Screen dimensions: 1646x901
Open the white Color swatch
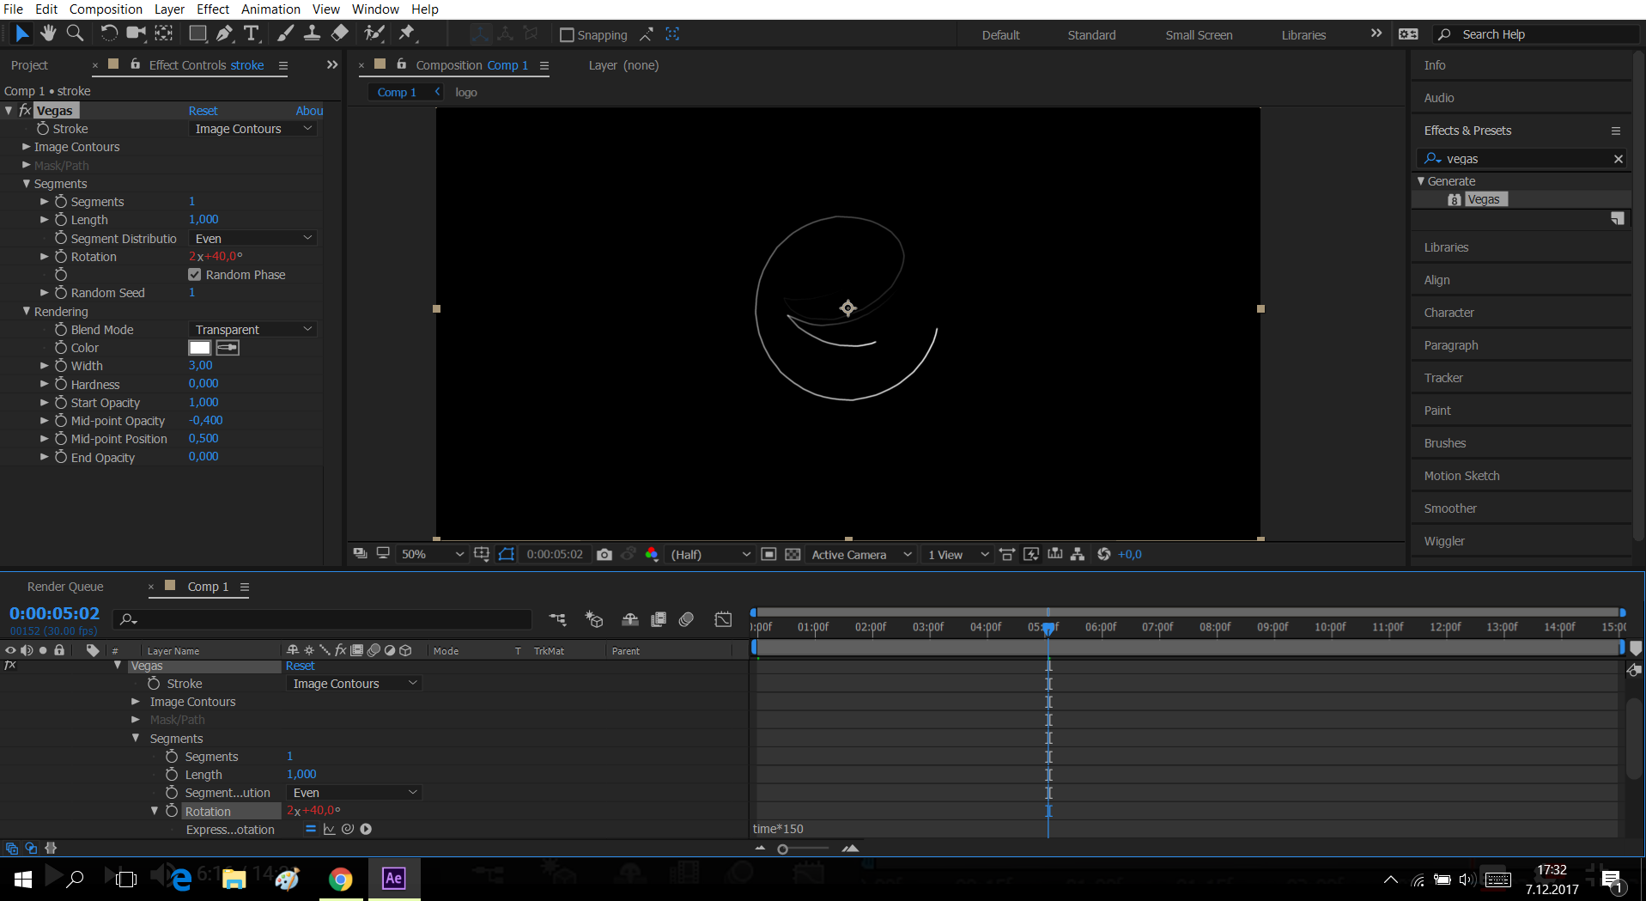[x=200, y=348]
